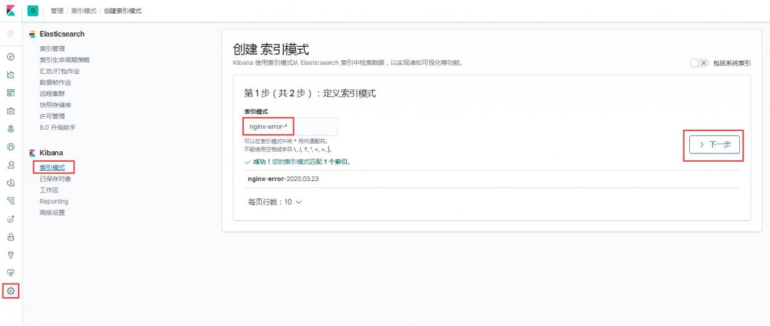
Task: Go to 索引模式 breadcrumb
Action: point(83,11)
